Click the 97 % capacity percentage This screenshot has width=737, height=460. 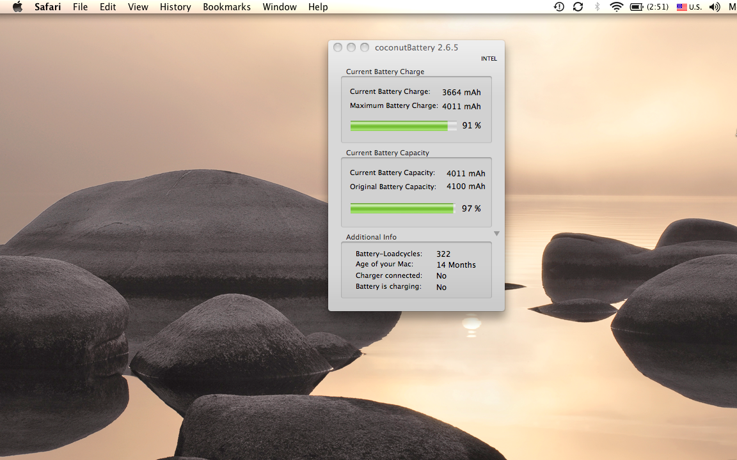pos(472,208)
